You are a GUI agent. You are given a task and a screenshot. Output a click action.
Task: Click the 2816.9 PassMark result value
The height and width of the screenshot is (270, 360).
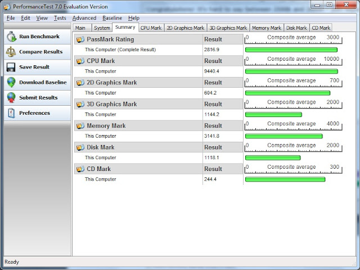click(211, 49)
